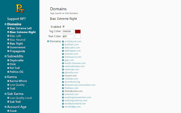Click the theamericanconservative.com domain entry
Screen dimensions: 181x113
point(80,85)
